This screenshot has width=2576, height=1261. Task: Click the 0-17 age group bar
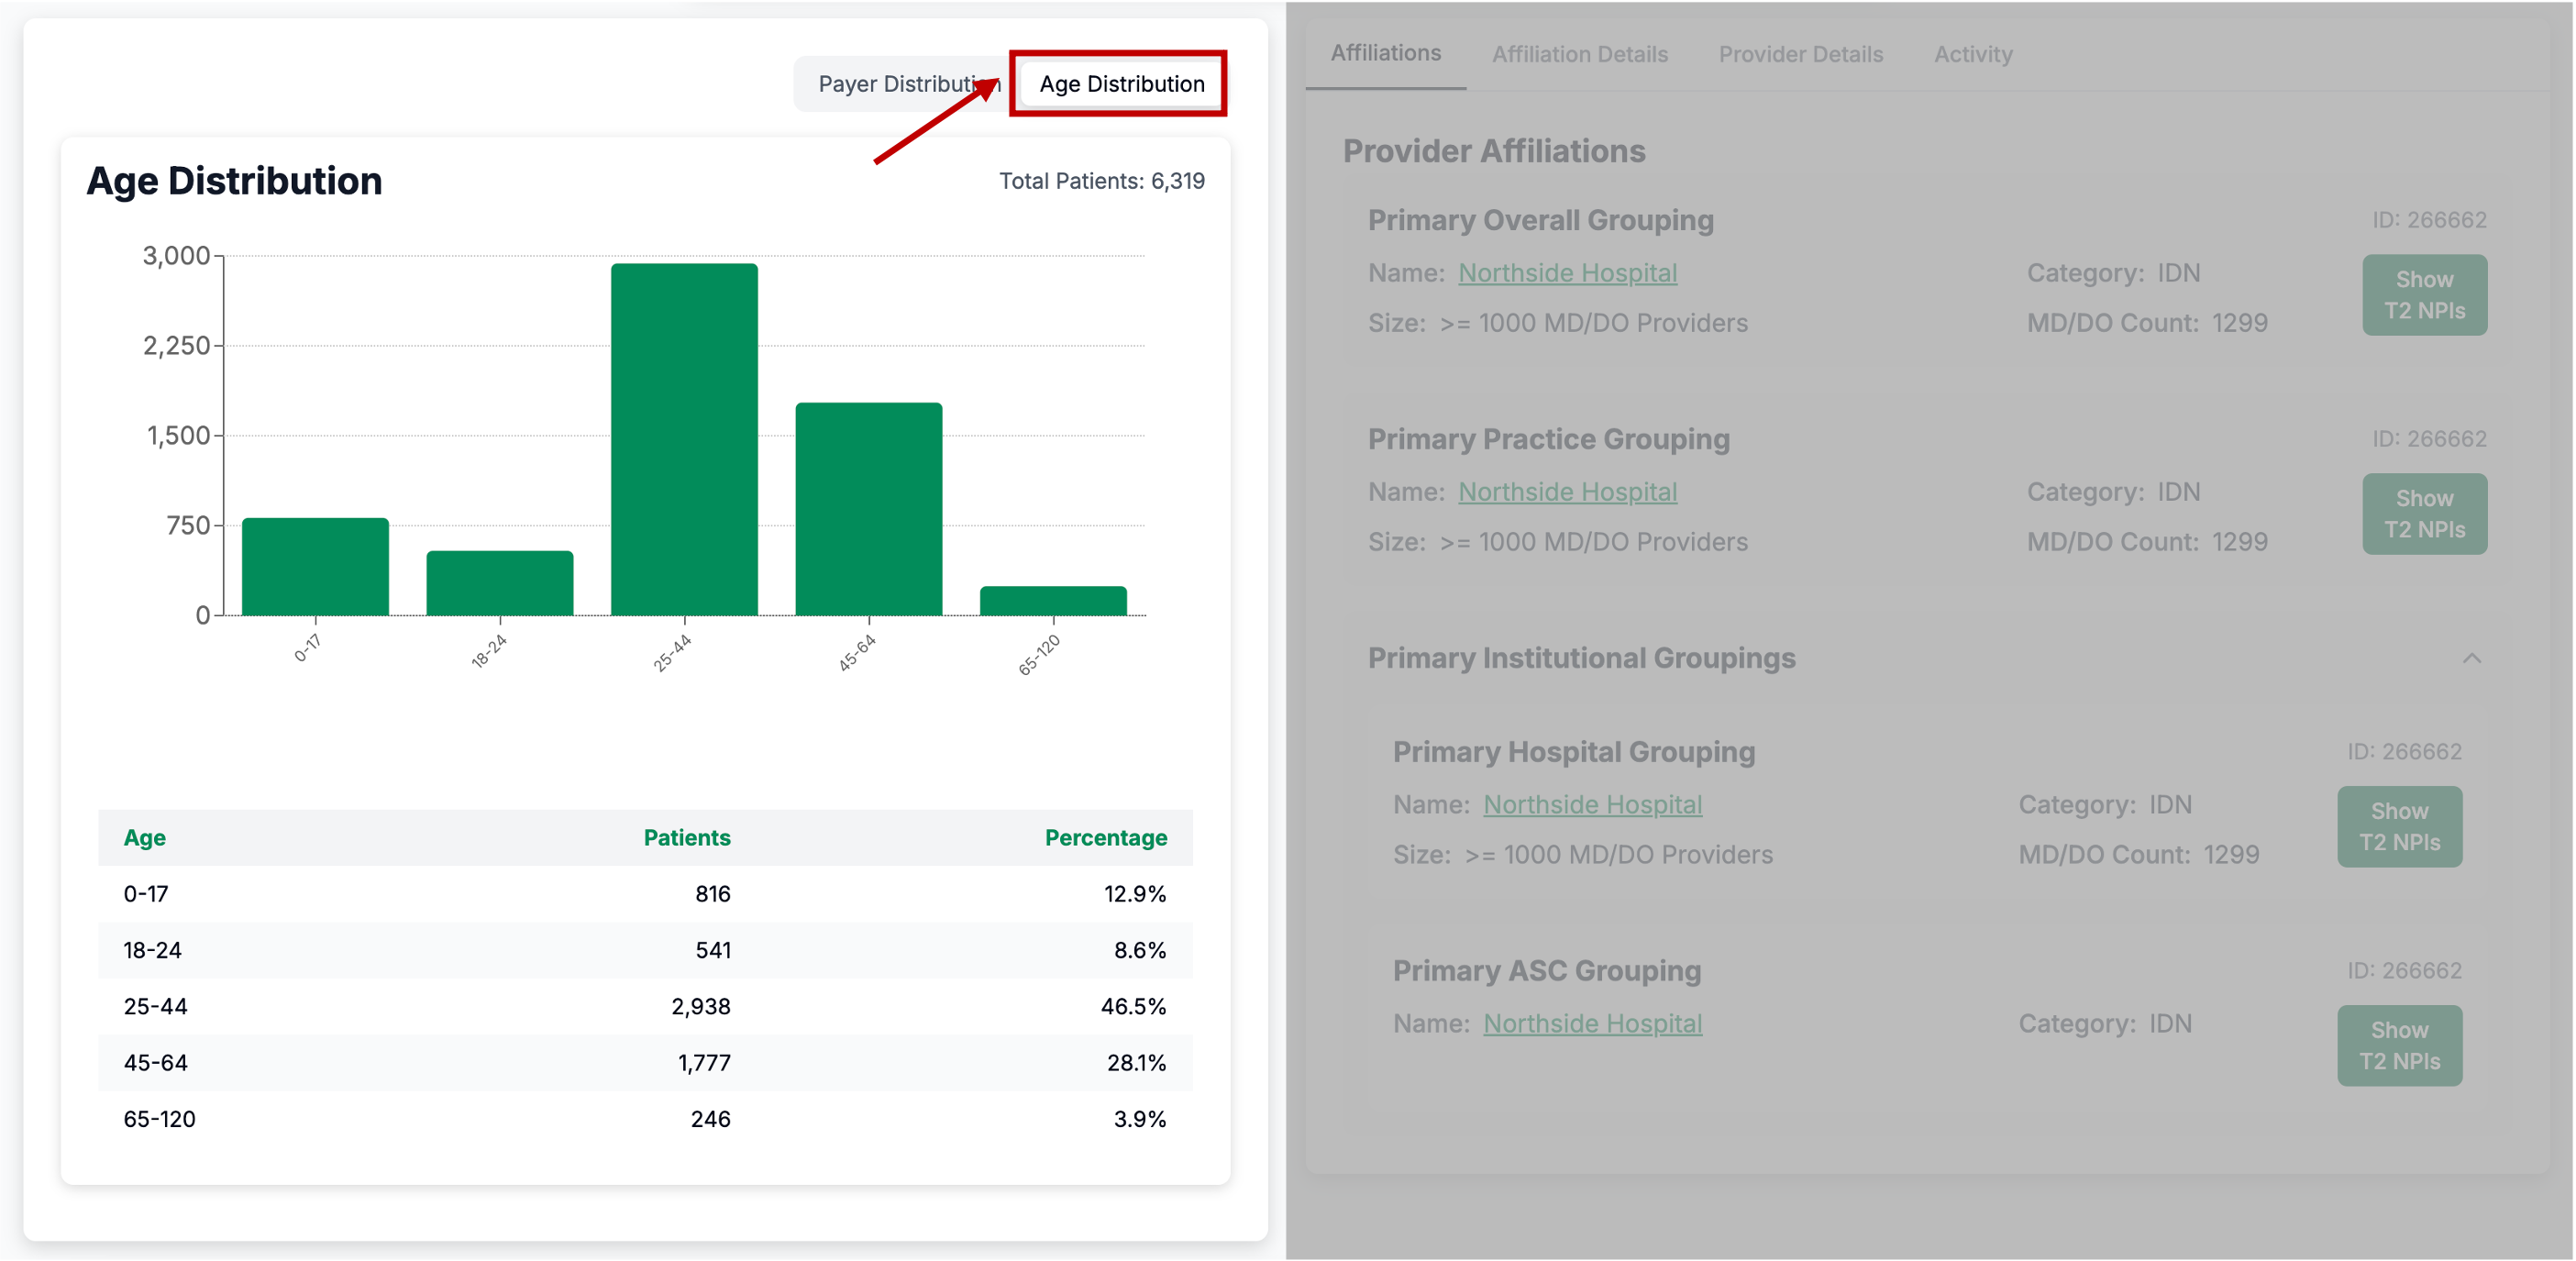(315, 567)
